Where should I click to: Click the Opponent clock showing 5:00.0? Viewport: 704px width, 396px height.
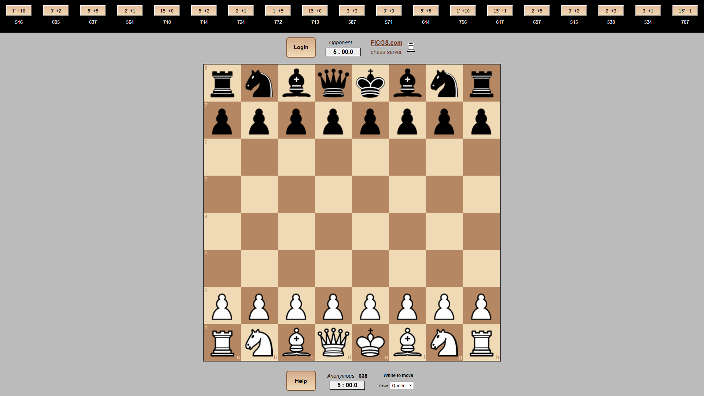click(x=343, y=52)
